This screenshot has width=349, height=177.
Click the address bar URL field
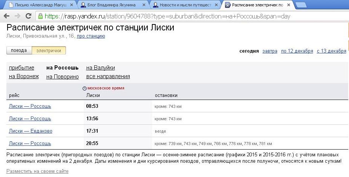click(x=188, y=17)
